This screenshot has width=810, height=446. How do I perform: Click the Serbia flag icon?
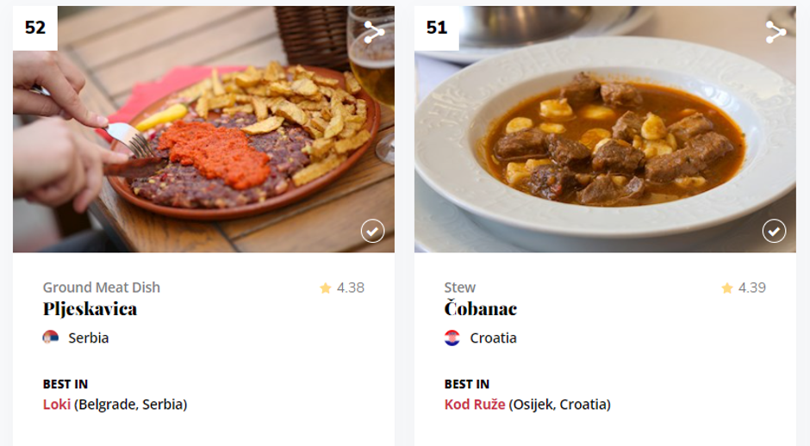pos(51,338)
